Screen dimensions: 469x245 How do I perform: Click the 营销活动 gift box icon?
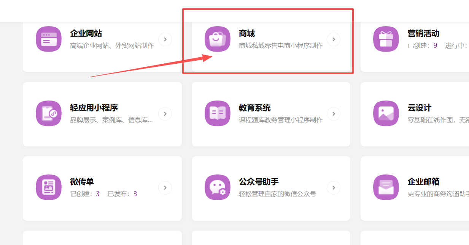tap(386, 39)
